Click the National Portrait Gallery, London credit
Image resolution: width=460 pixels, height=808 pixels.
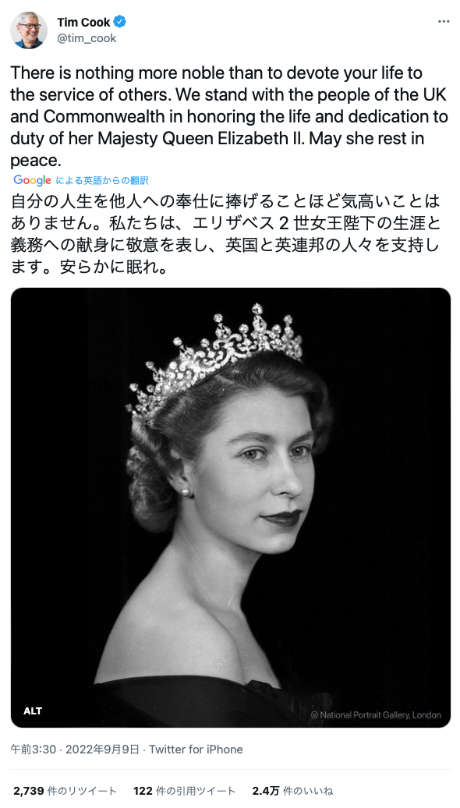(x=376, y=714)
